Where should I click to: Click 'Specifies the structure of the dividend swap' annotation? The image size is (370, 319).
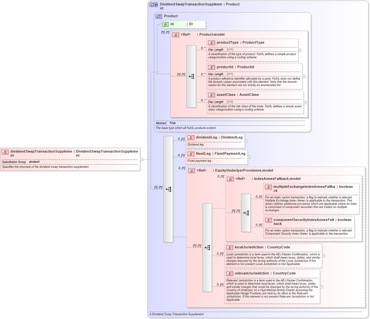[45, 167]
